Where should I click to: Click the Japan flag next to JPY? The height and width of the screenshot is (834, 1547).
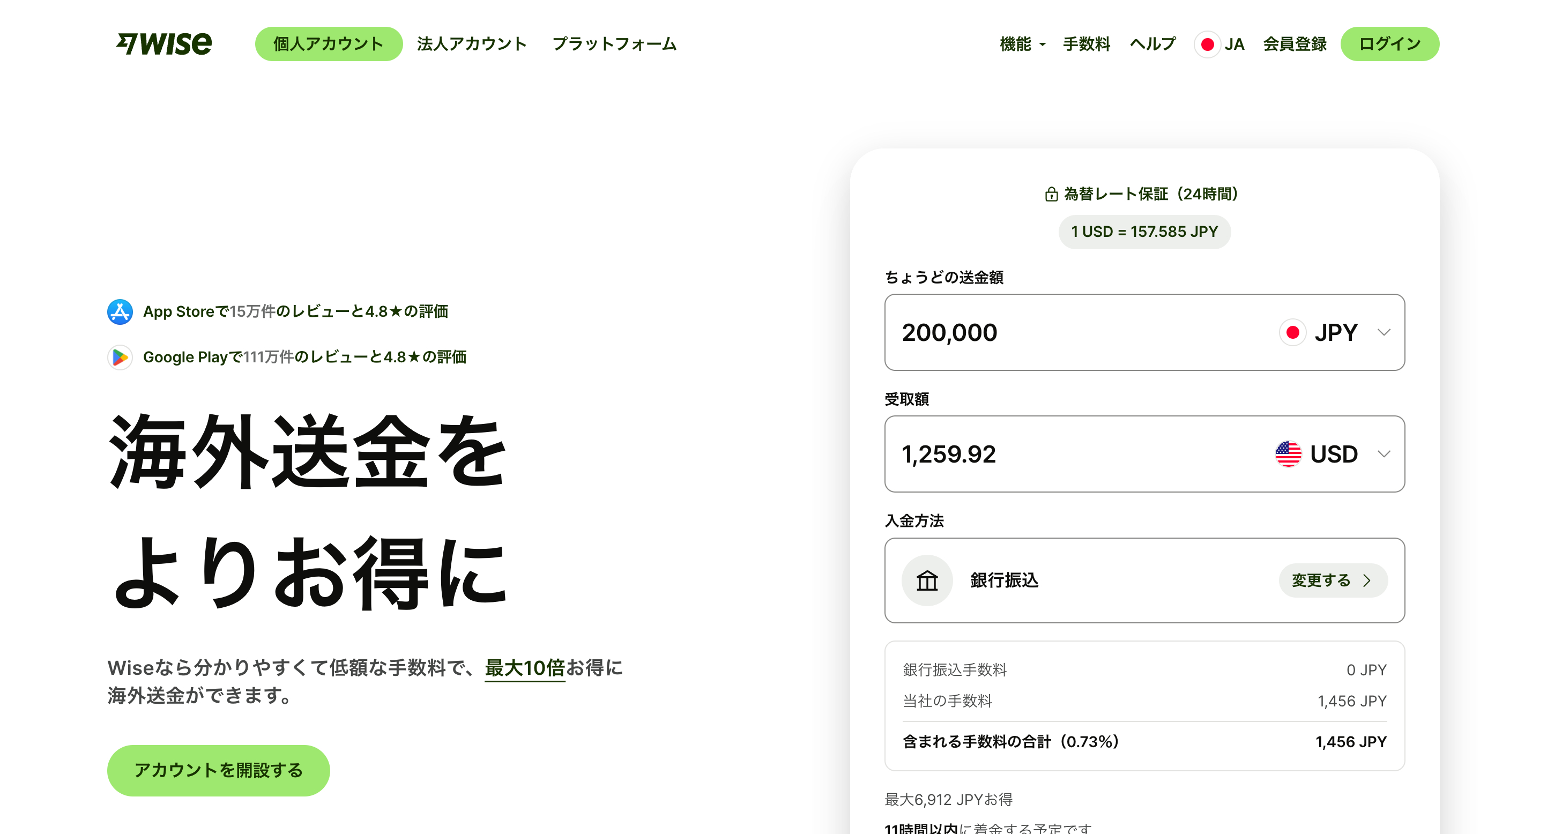coord(1292,333)
